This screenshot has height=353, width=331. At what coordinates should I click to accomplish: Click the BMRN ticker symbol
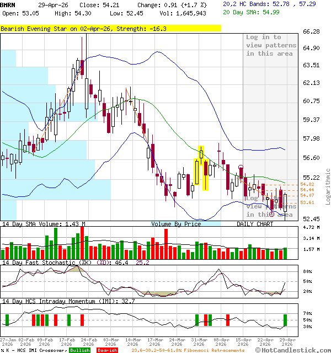coord(8,4)
